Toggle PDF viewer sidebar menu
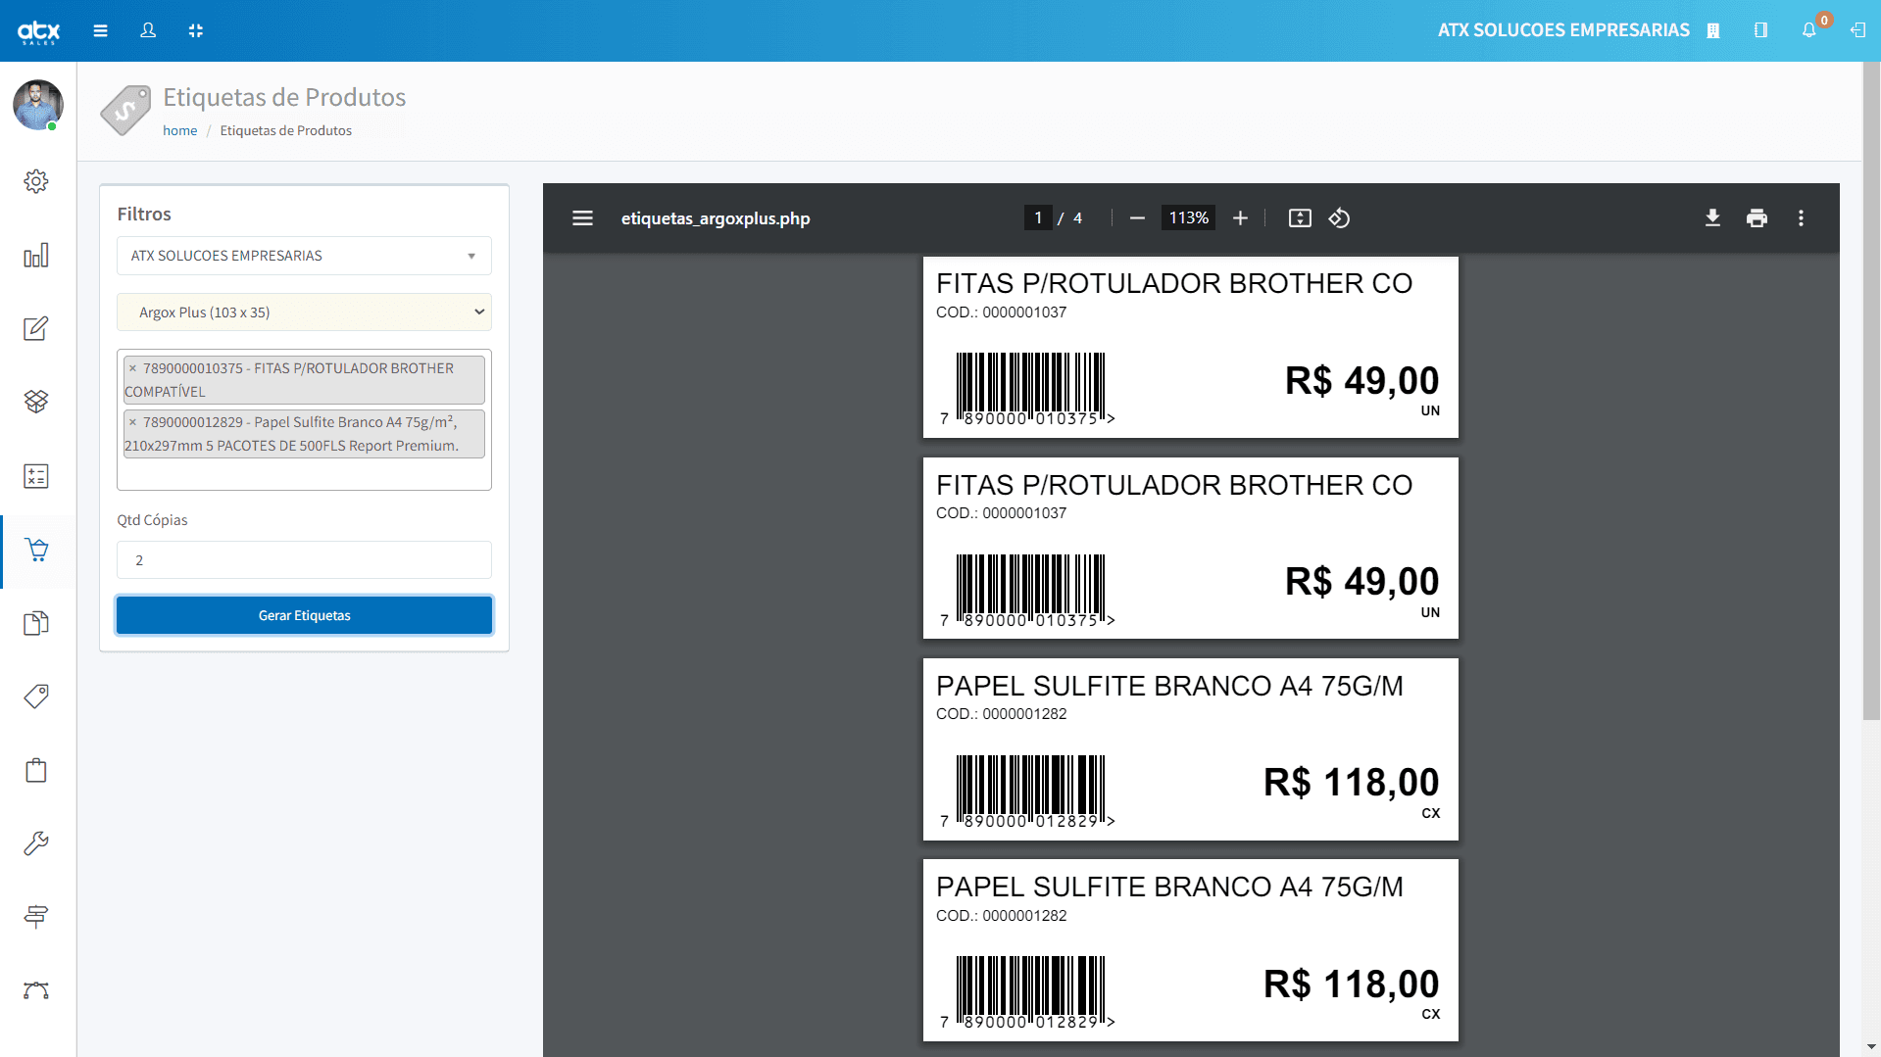The width and height of the screenshot is (1881, 1057). (582, 218)
